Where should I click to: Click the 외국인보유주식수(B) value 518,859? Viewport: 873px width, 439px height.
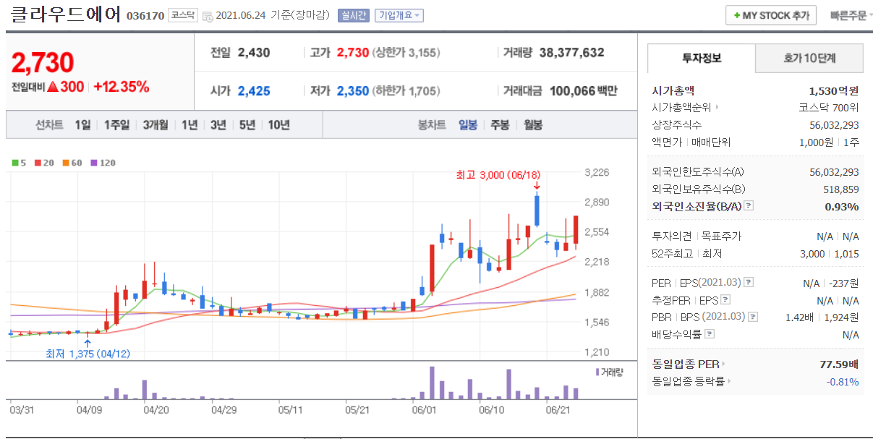pos(841,189)
